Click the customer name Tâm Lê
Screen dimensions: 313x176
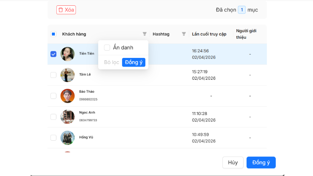click(85, 74)
